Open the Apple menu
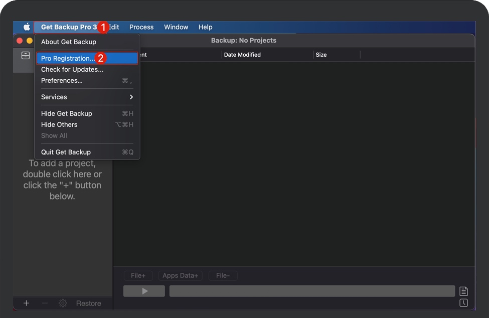489x318 pixels. tap(27, 27)
